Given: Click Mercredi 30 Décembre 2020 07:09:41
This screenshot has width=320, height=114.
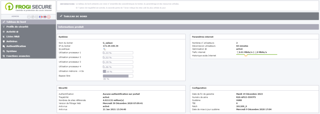Looking at the screenshot, I should tap(123, 103).
